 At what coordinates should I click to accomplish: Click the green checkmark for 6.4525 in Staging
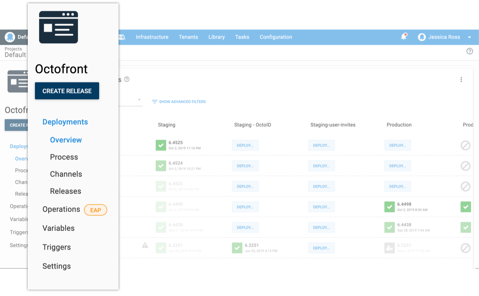pyautogui.click(x=160, y=145)
